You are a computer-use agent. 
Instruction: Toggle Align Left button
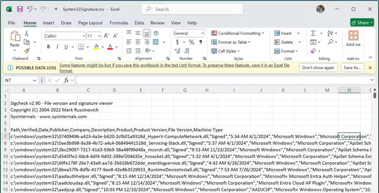pyautogui.click(x=129, y=42)
